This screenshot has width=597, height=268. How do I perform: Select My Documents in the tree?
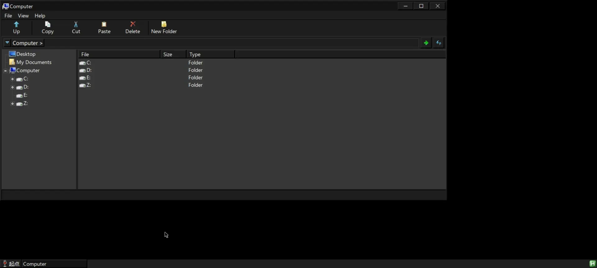(30, 62)
